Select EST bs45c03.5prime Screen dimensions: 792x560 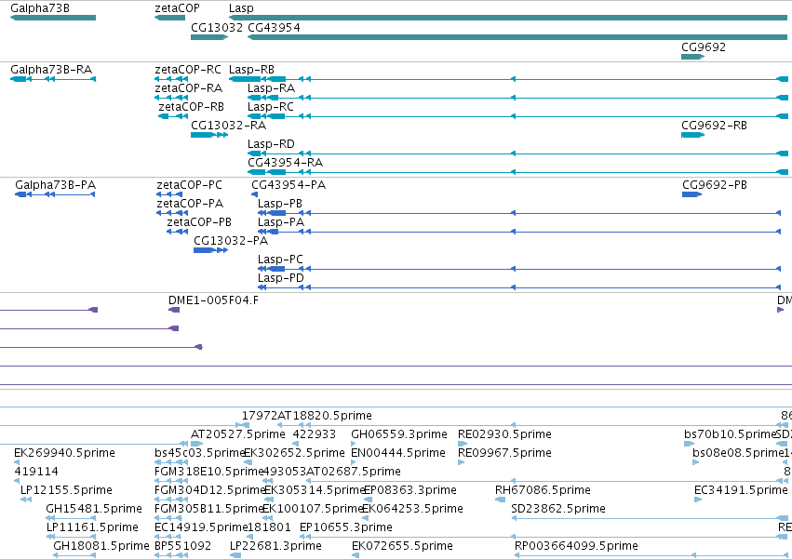point(170,462)
